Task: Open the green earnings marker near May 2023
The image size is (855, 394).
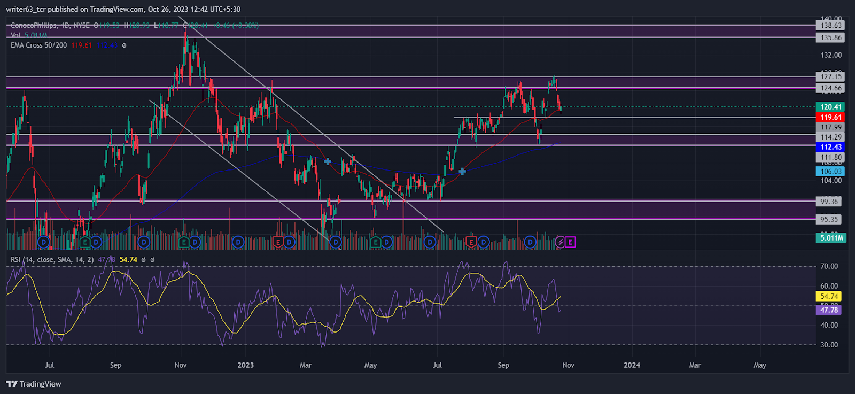Action: [375, 242]
